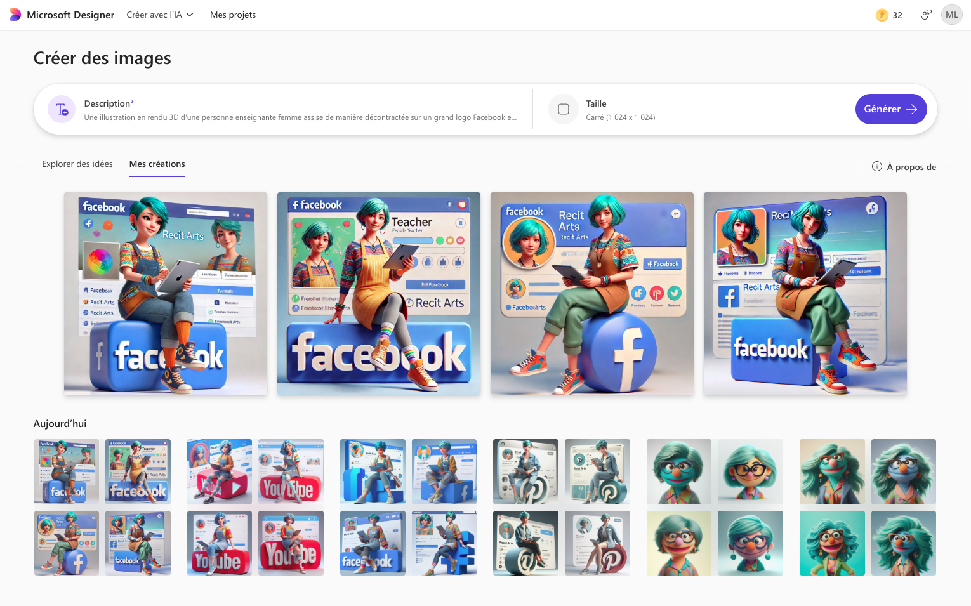This screenshot has height=606, width=971.
Task: Open the thumbnail with grey Pinterest logo teacher
Action: tap(525, 471)
